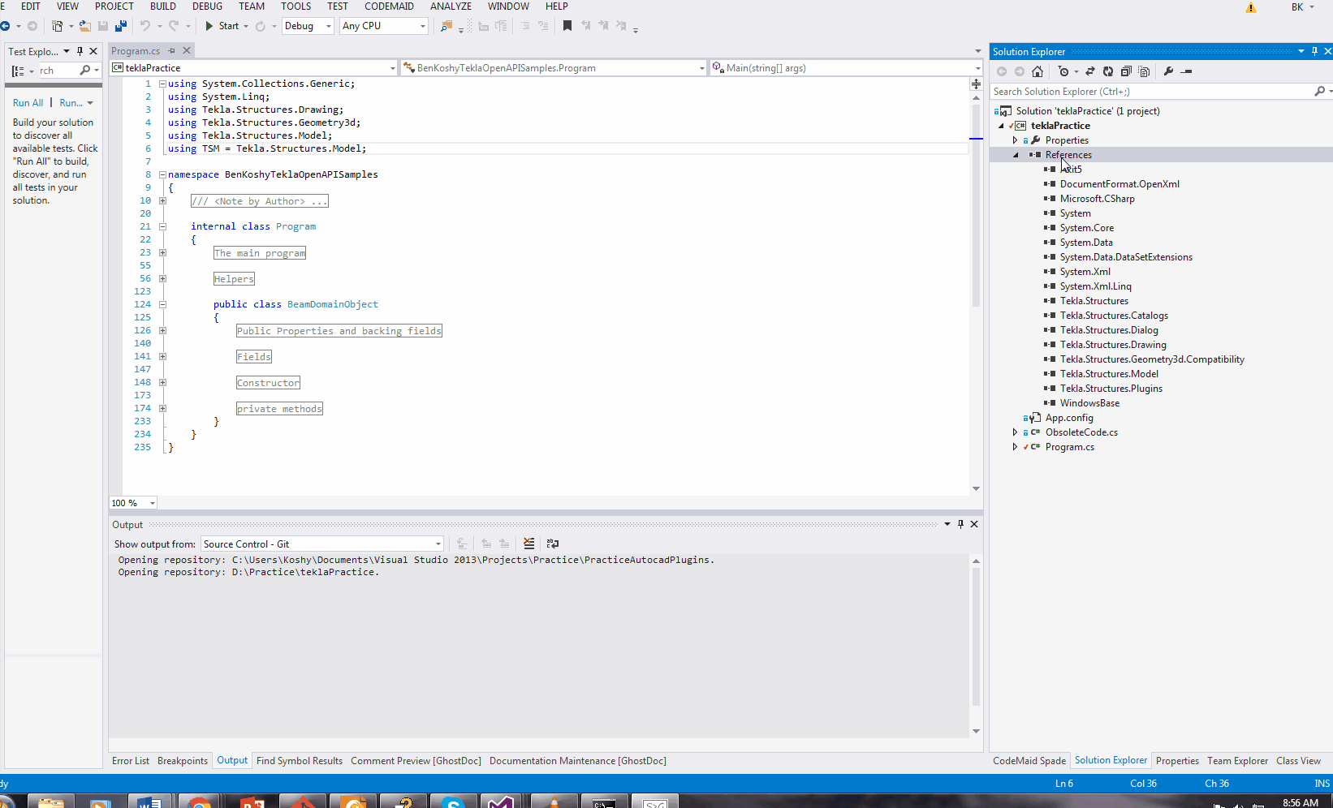Image resolution: width=1333 pixels, height=808 pixels.
Task: Unpin the Solution Explorer panel
Action: pyautogui.click(x=1314, y=50)
